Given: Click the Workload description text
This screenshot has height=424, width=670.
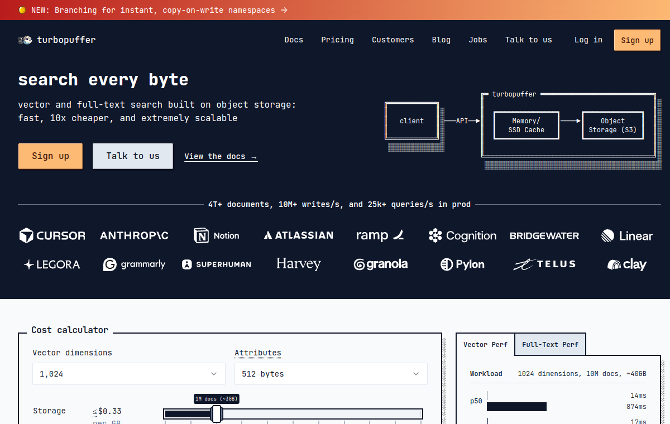Looking at the screenshot, I should tap(582, 374).
